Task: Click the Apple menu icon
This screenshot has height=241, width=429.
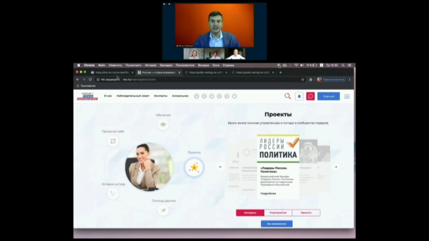Action: click(x=79, y=65)
